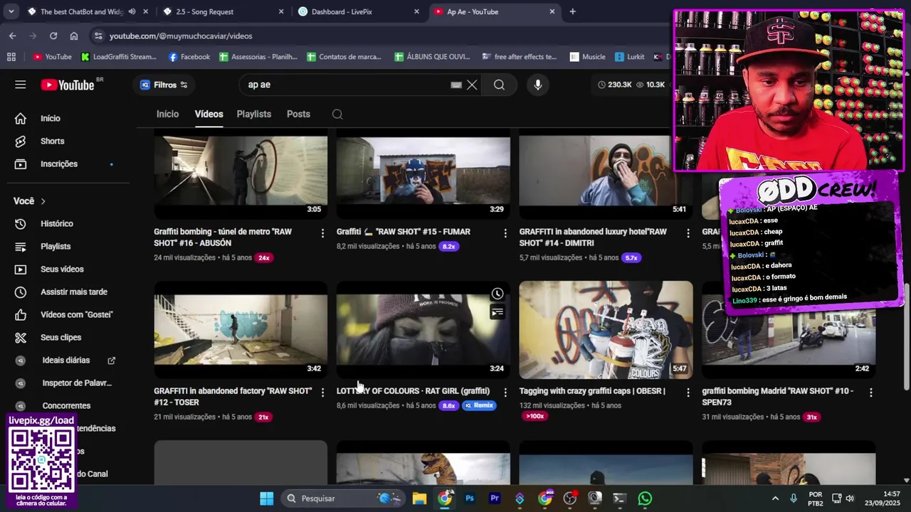Open more options for RAW SHOT #10 SPEN73
Viewport: 911px width, 512px height.
(870, 392)
